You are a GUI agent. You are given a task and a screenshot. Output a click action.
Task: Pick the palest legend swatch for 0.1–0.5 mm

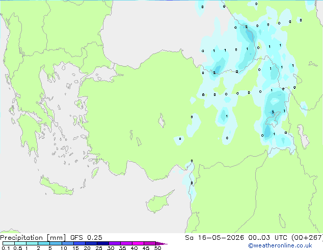pos(9,243)
